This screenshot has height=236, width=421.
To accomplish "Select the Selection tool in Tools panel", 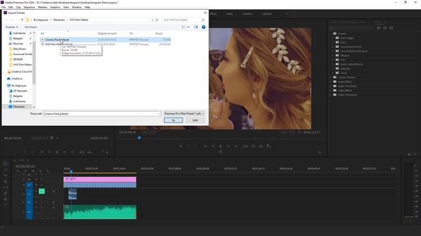I will pos(5,164).
